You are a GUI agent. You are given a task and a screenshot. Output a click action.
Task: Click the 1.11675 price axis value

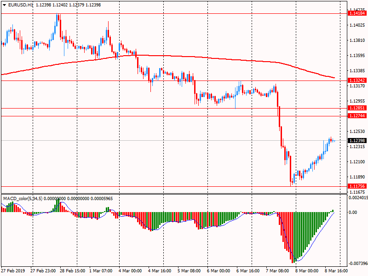point(357,192)
